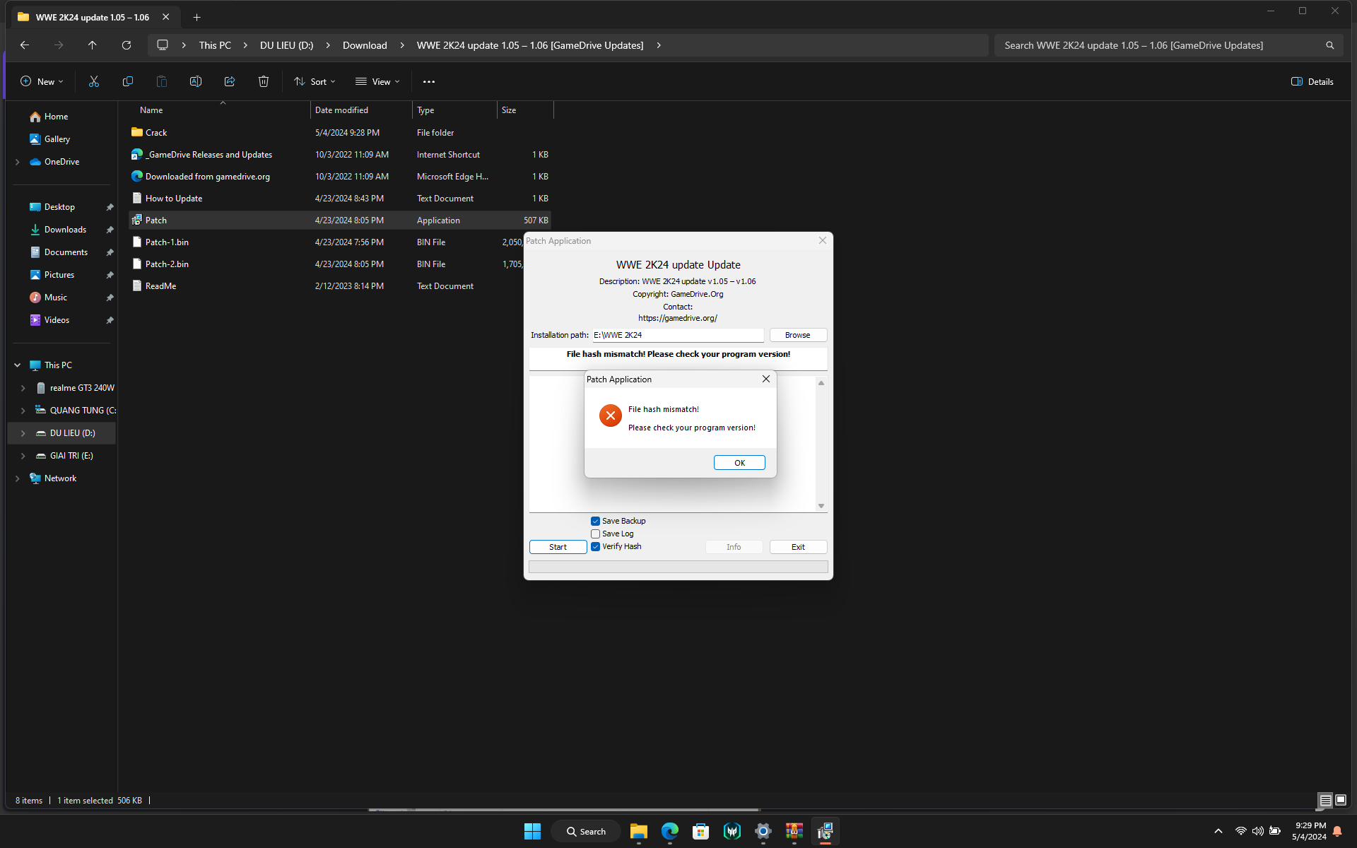Open the See more ellipsis menu
1357x848 pixels.
point(429,81)
